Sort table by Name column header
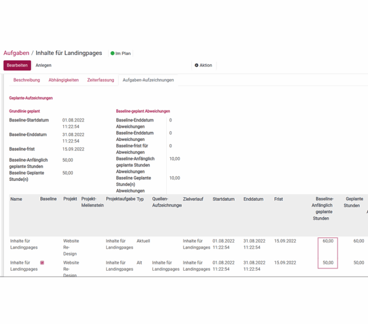368x324 pixels. 16,199
